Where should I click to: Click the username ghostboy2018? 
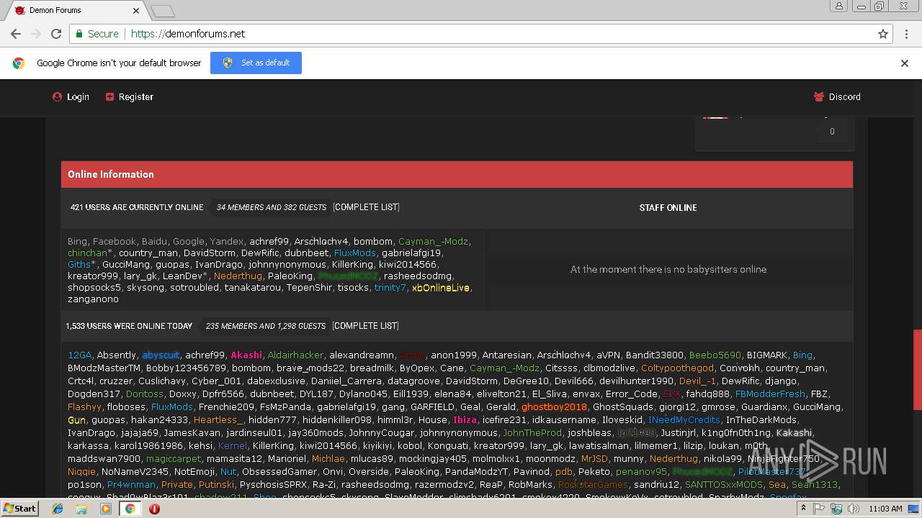[554, 407]
